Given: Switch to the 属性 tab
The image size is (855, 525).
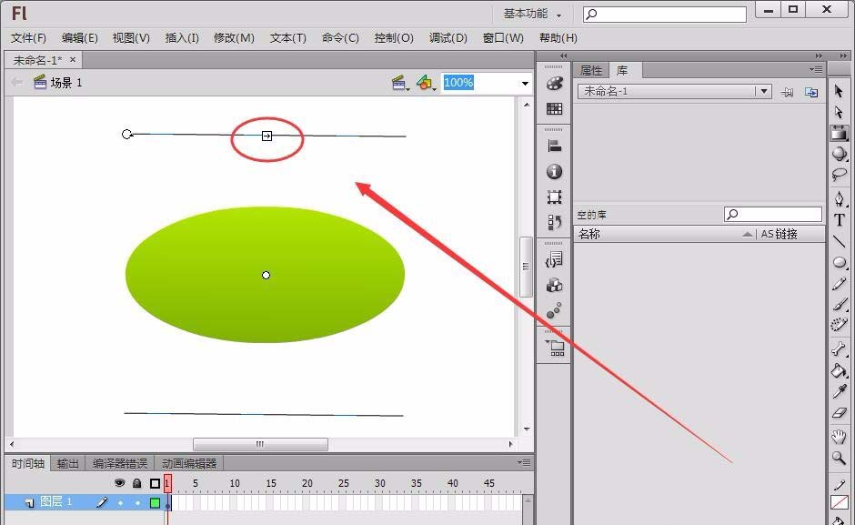Looking at the screenshot, I should [591, 70].
